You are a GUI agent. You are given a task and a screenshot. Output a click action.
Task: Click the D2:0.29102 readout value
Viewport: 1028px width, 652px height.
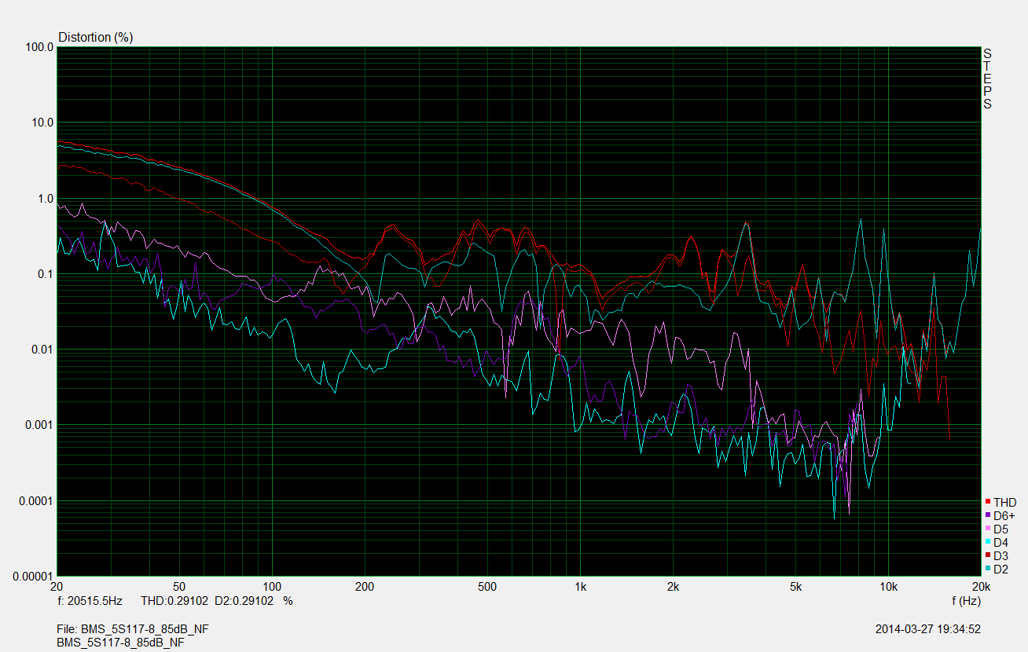pyautogui.click(x=244, y=601)
